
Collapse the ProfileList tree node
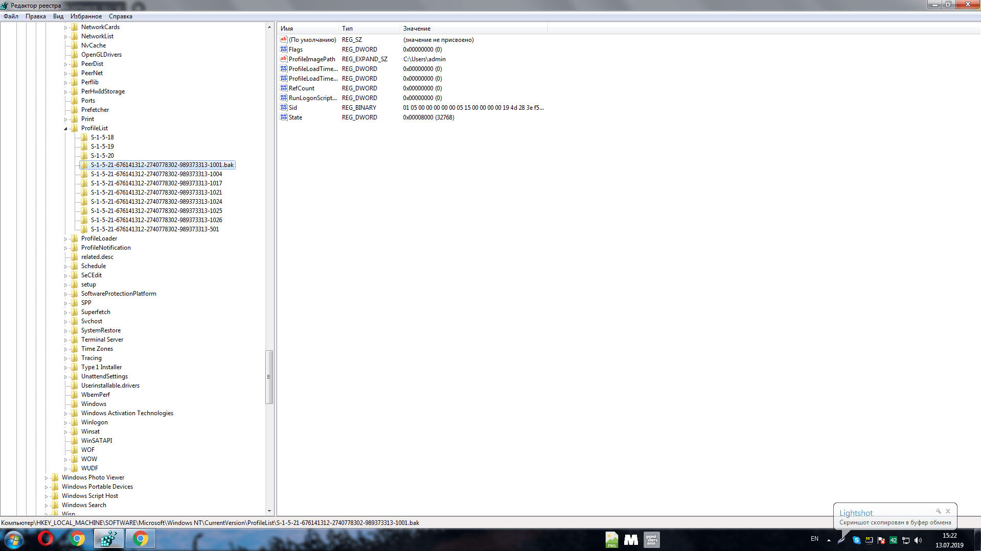65,129
